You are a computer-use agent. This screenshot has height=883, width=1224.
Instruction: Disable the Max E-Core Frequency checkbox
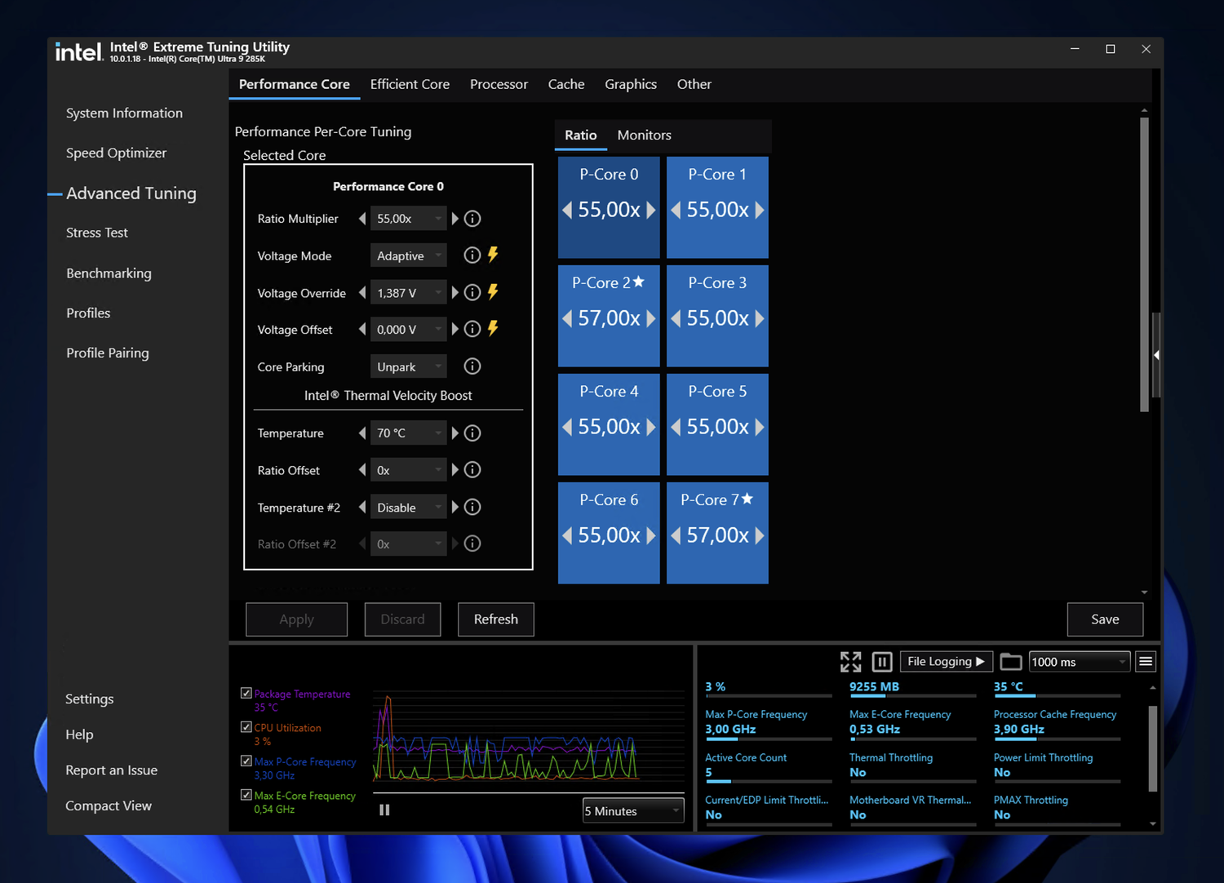coord(246,795)
